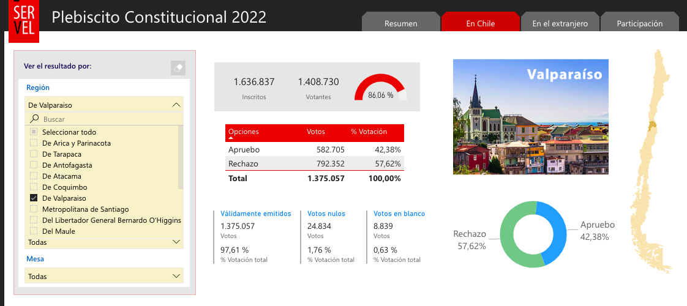Image resolution: width=687 pixels, height=306 pixels.
Task: Click the region list scrollbar
Action: [181, 158]
